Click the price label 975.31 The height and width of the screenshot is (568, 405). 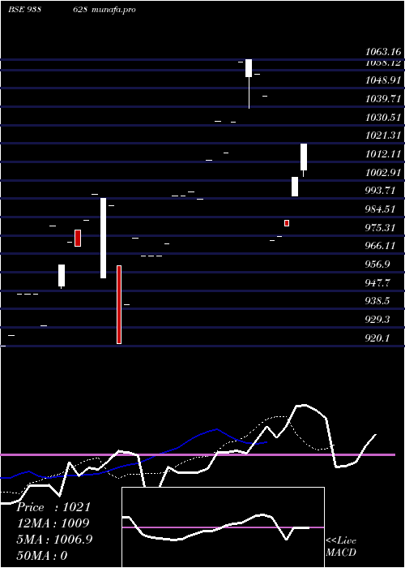381,227
